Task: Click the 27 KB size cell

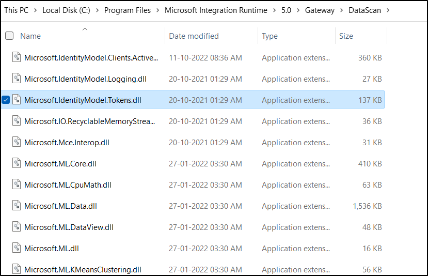Action: [x=372, y=79]
